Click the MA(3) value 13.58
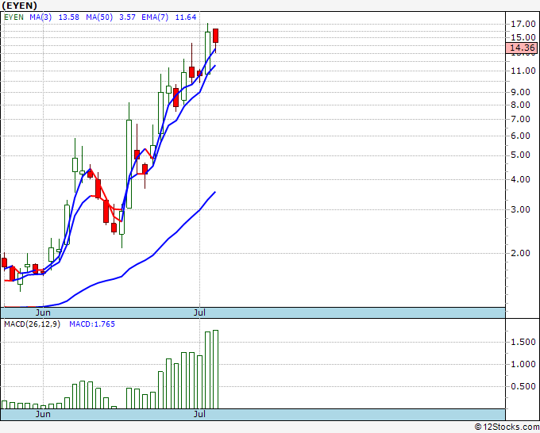 [x=69, y=17]
